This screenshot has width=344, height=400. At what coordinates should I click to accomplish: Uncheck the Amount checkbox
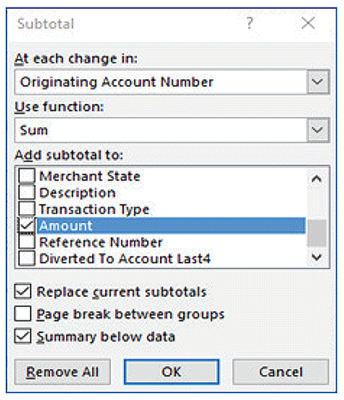click(27, 225)
